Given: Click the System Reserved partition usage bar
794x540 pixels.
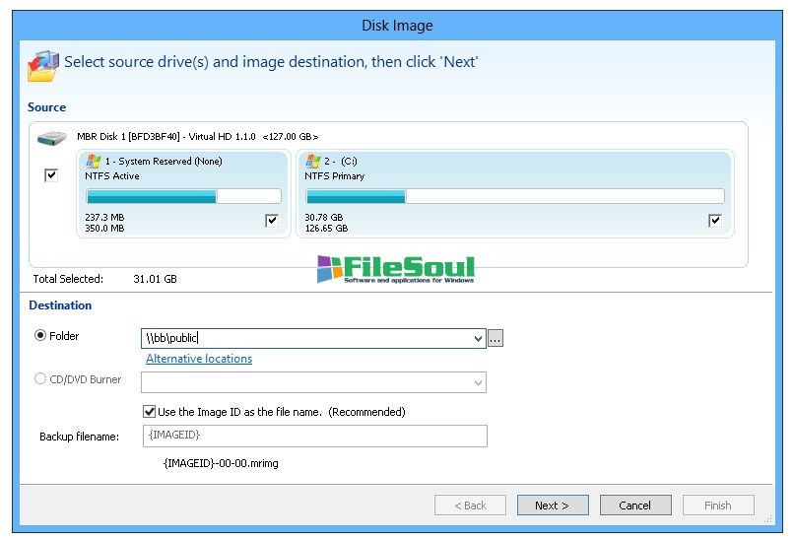Looking at the screenshot, I should tap(183, 196).
